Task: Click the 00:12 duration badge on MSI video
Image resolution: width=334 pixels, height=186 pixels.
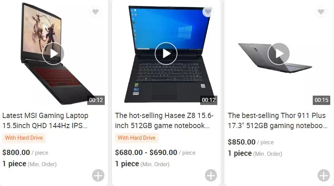Action: (96, 100)
